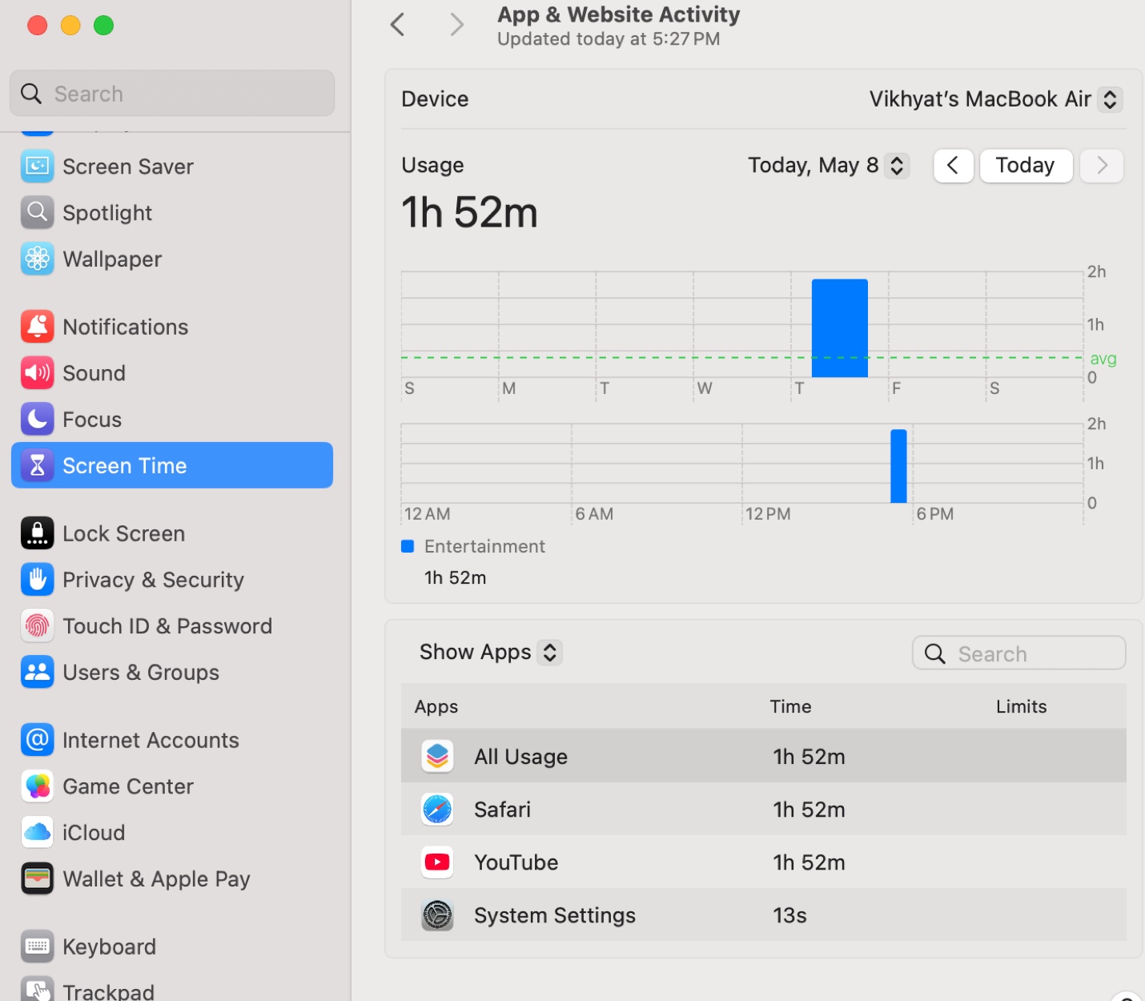This screenshot has height=1001, width=1145.
Task: Select the YouTube app icon
Action: (436, 862)
